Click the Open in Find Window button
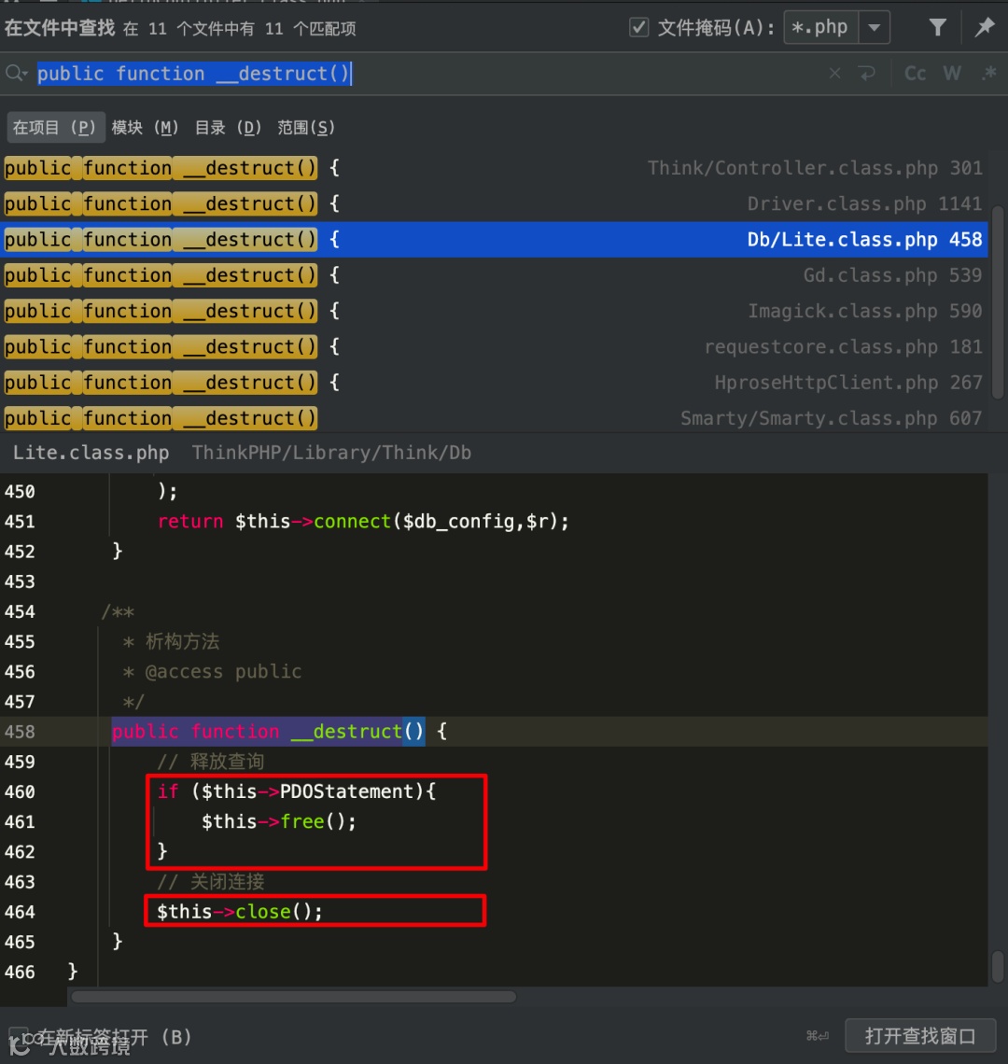 tap(919, 1036)
